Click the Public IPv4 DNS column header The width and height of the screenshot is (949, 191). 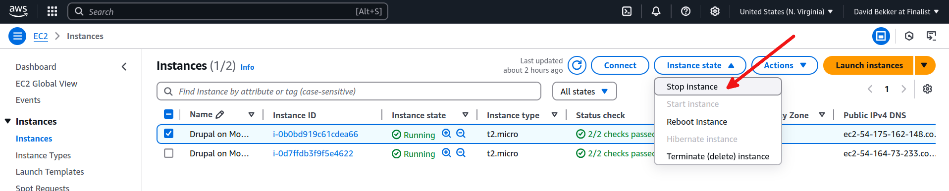(875, 115)
